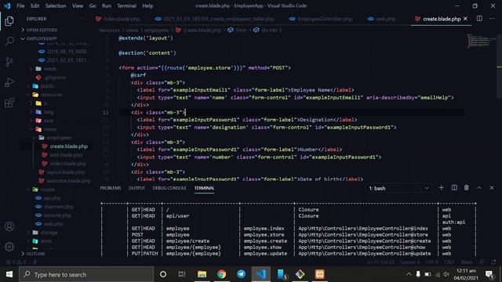Open welcome.blade.php in the file tree
This screenshot has width=502, height=282.
(69, 181)
